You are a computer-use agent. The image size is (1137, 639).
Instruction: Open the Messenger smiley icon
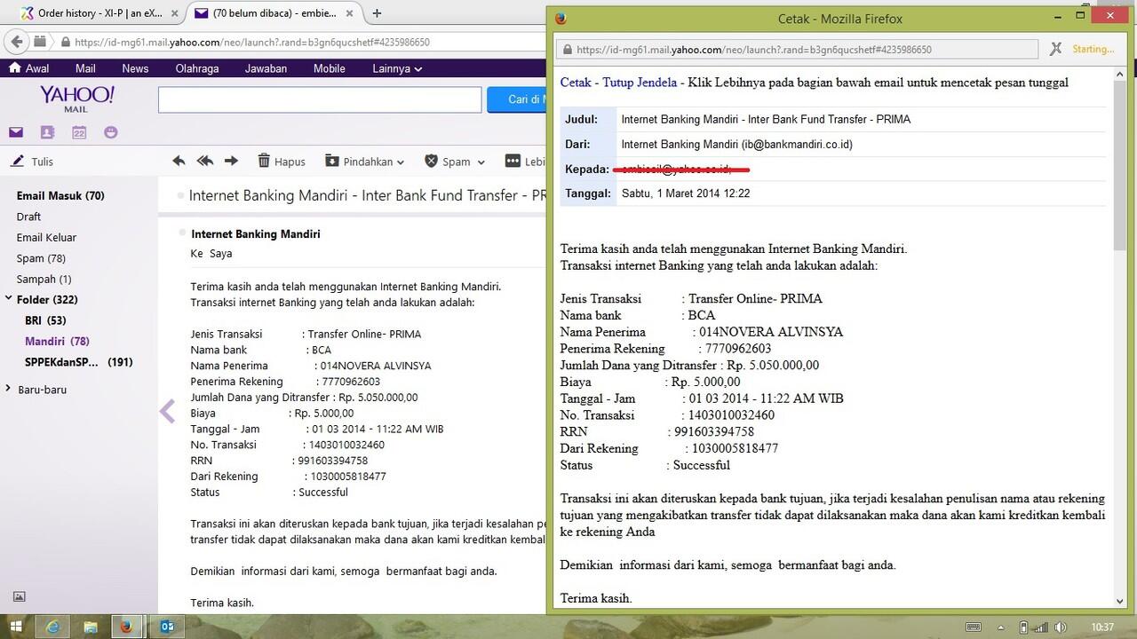tap(111, 132)
